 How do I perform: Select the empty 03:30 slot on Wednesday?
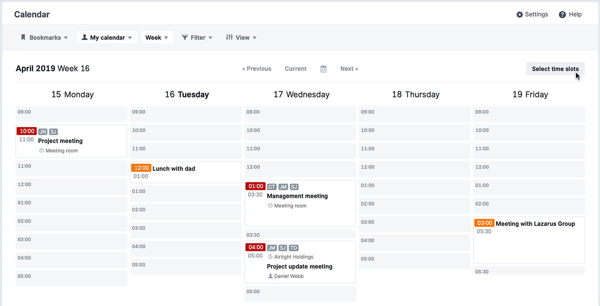pos(300,234)
